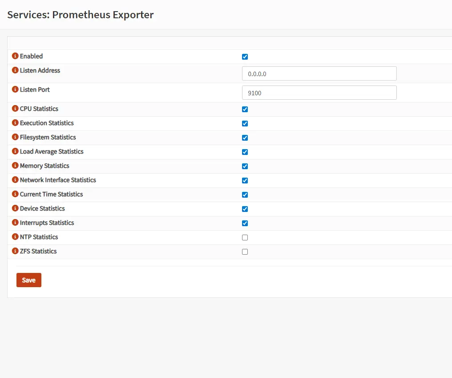452x378 pixels.
Task: Toggle the Memory Statistics checkbox
Action: [x=245, y=166]
